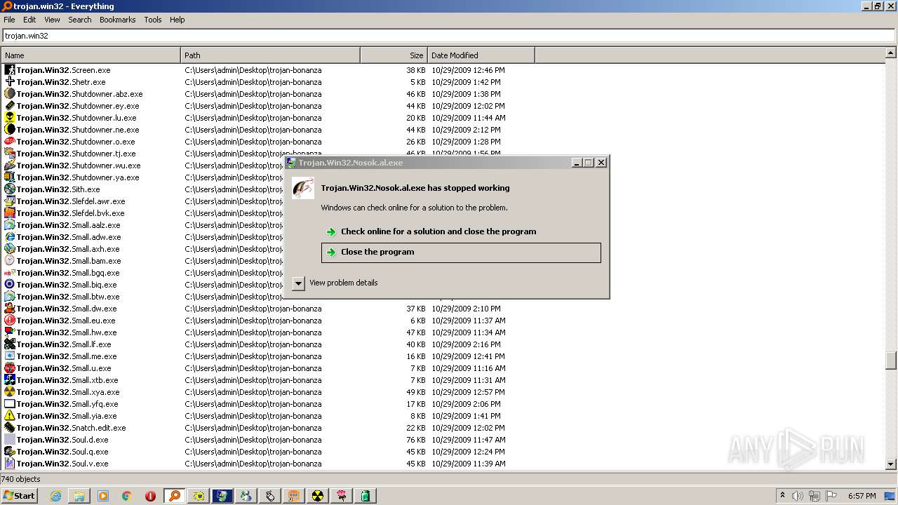This screenshot has width=898, height=505.
Task: Sort results by Size column
Action: tap(394, 55)
